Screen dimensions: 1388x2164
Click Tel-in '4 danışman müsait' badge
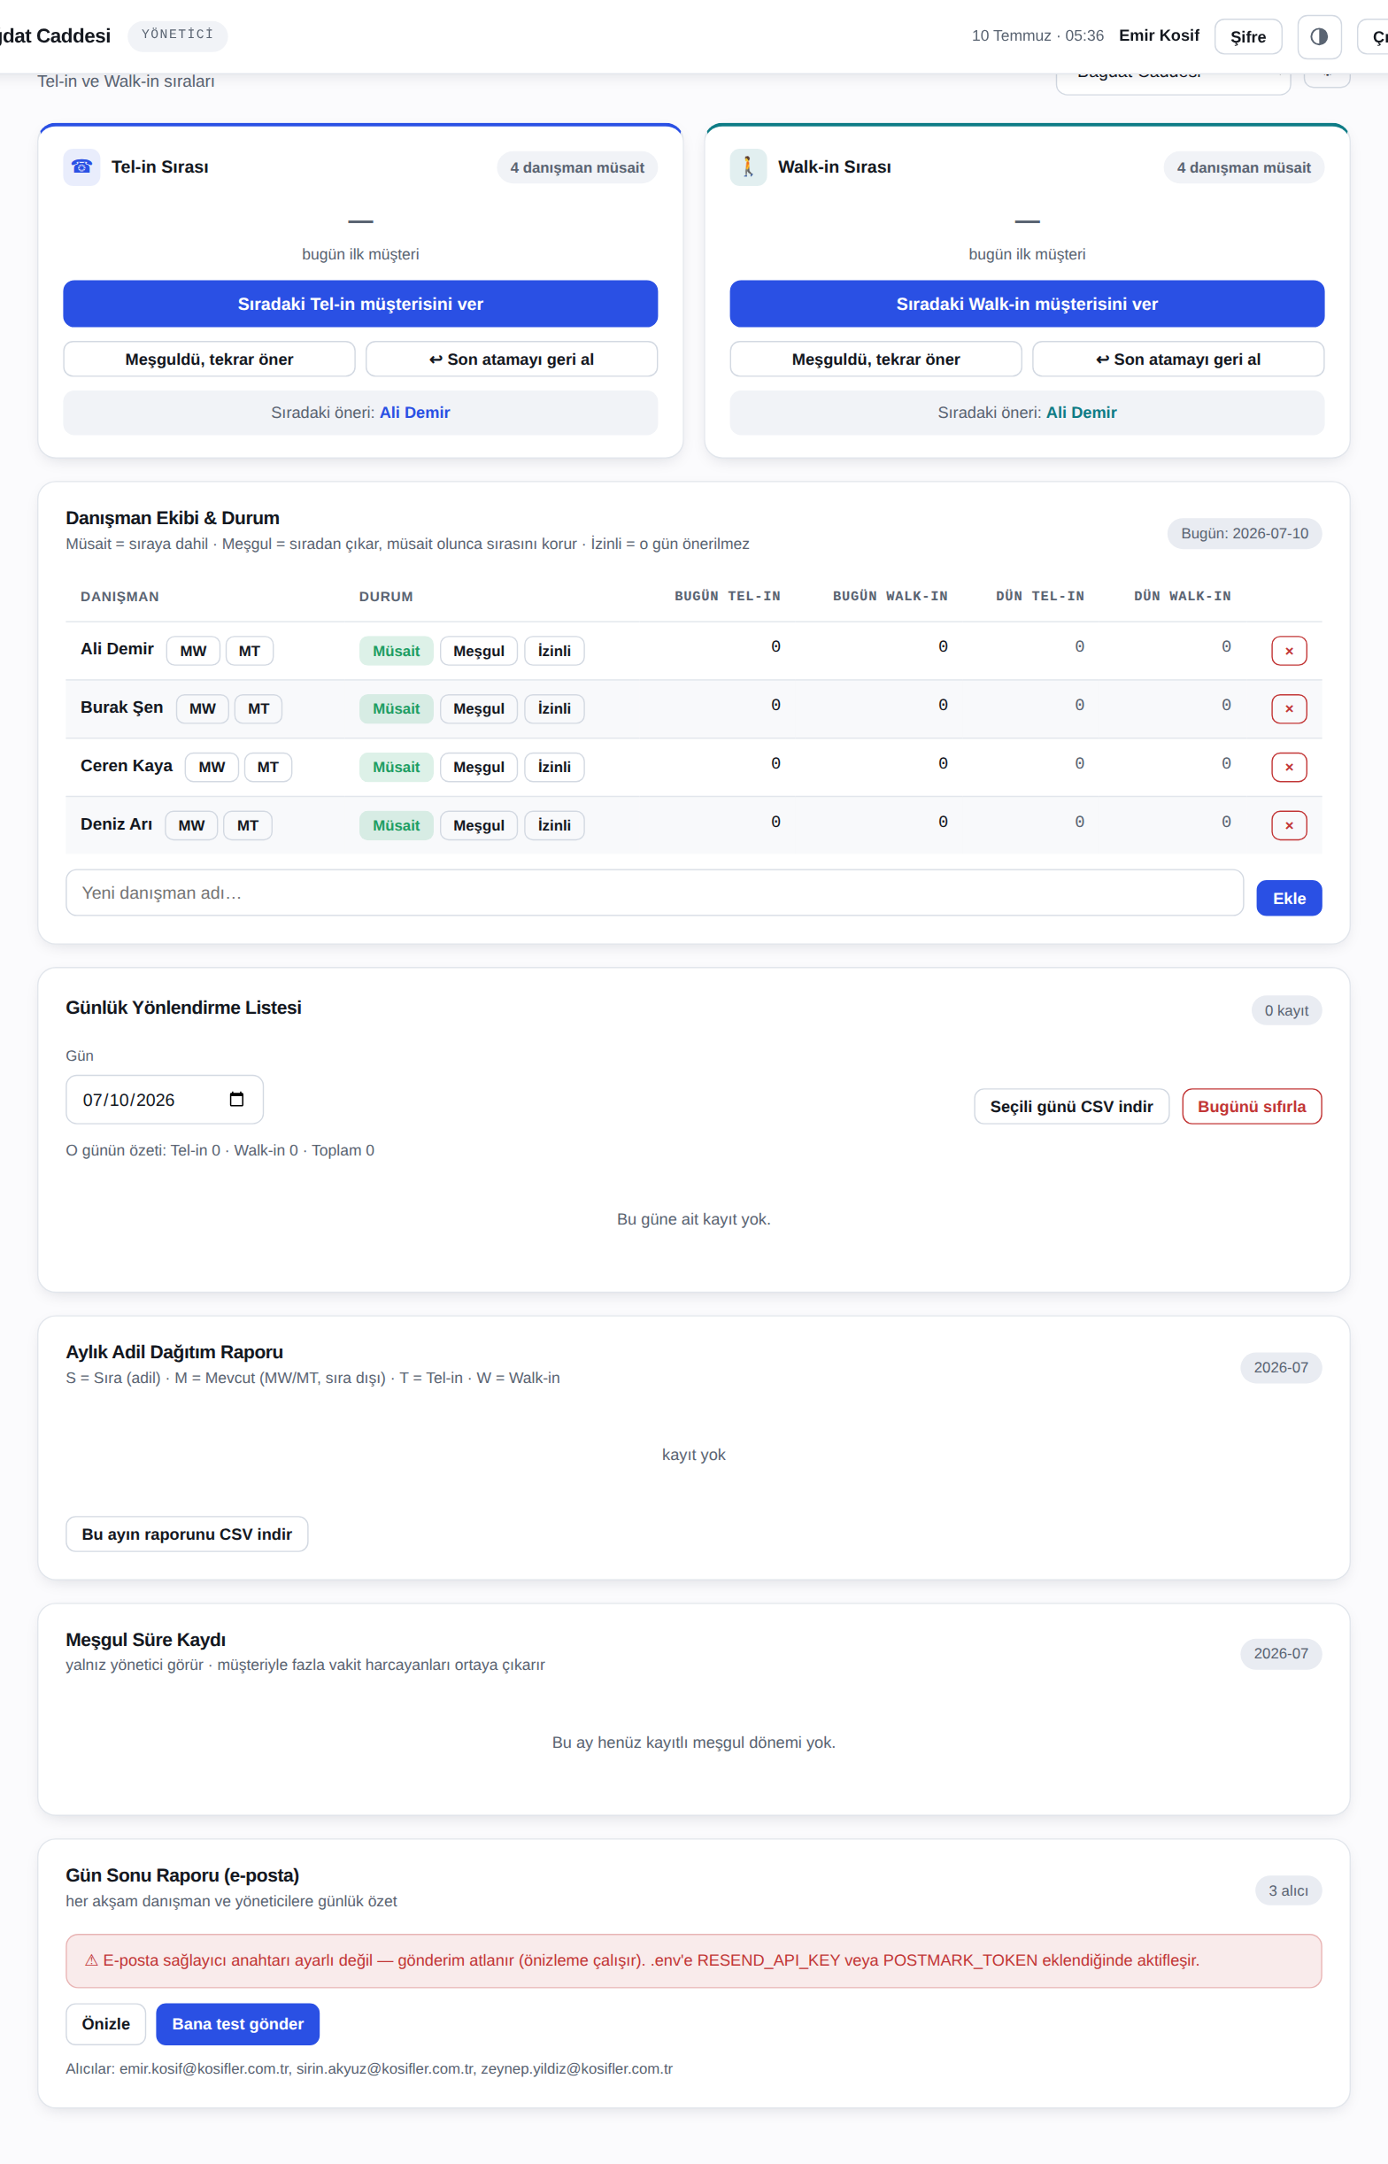(577, 167)
